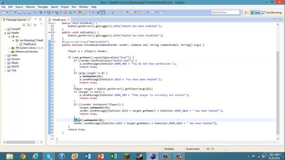Switch to Java Browsing perspective
This screenshot has width=285, height=160.
(272, 12)
